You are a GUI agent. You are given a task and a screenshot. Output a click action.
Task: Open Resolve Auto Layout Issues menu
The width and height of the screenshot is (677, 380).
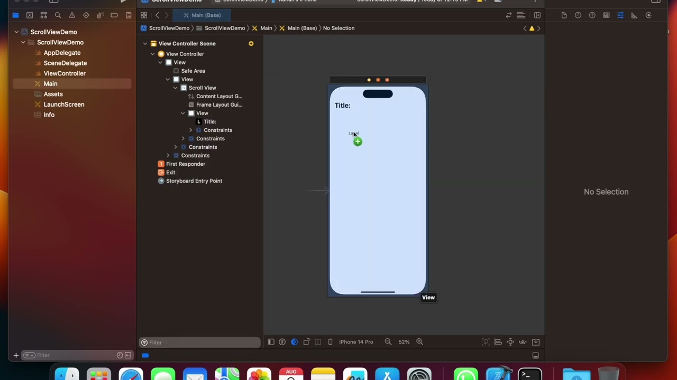click(x=523, y=342)
